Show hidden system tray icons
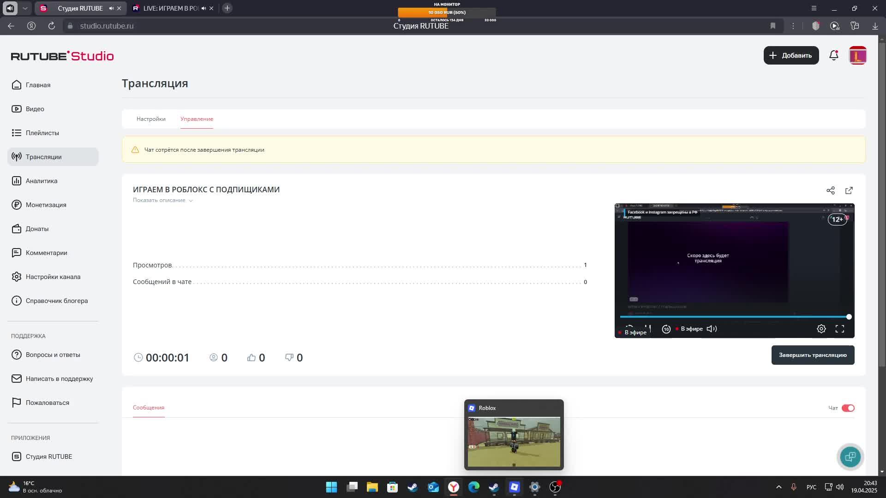 [x=779, y=487]
